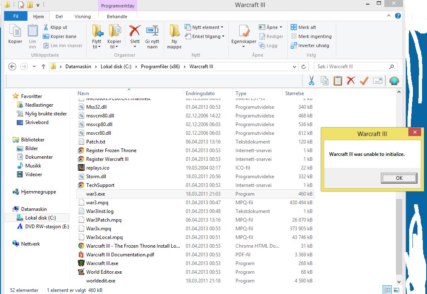Select Warcraft III Documentation.pdf

click(120, 255)
